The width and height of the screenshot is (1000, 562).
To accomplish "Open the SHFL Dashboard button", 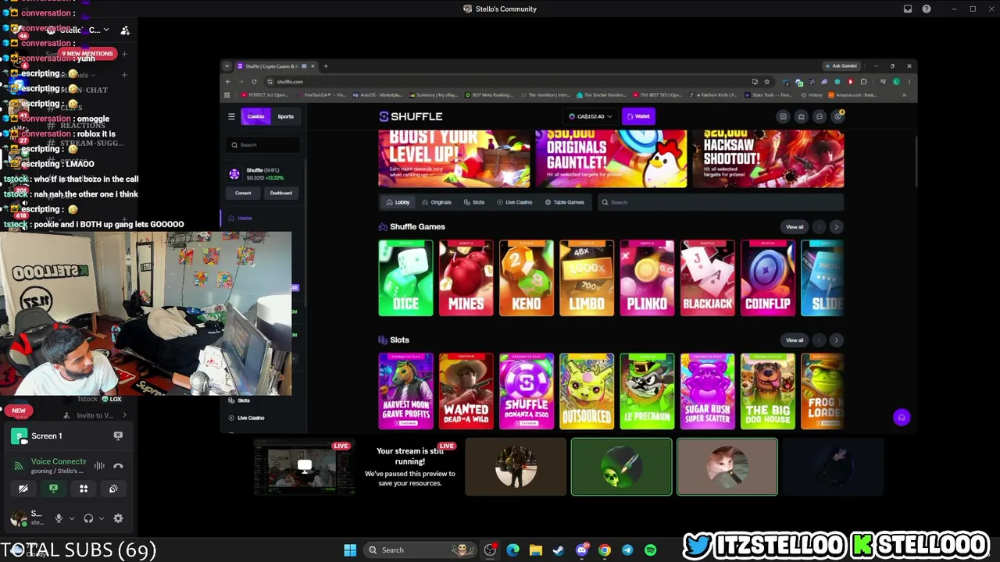I will click(281, 193).
